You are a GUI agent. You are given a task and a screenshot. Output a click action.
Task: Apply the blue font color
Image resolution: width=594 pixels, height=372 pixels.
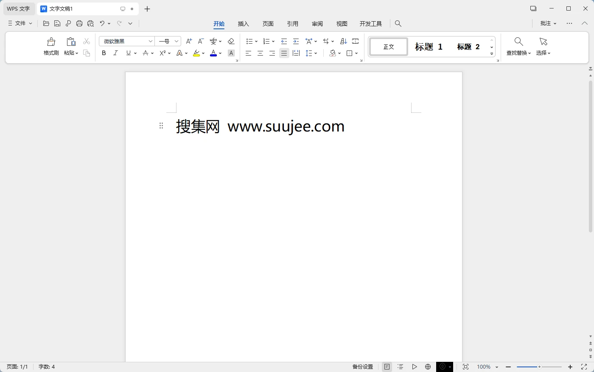coord(213,53)
